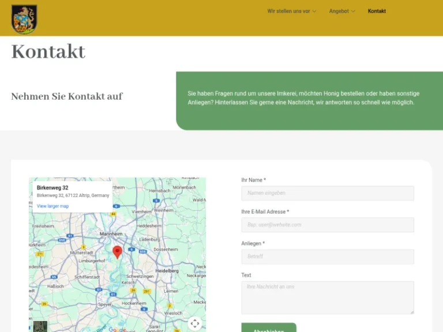This screenshot has height=332, width=443.
Task: Click the Wiesloch label on the map
Action: coord(173,314)
